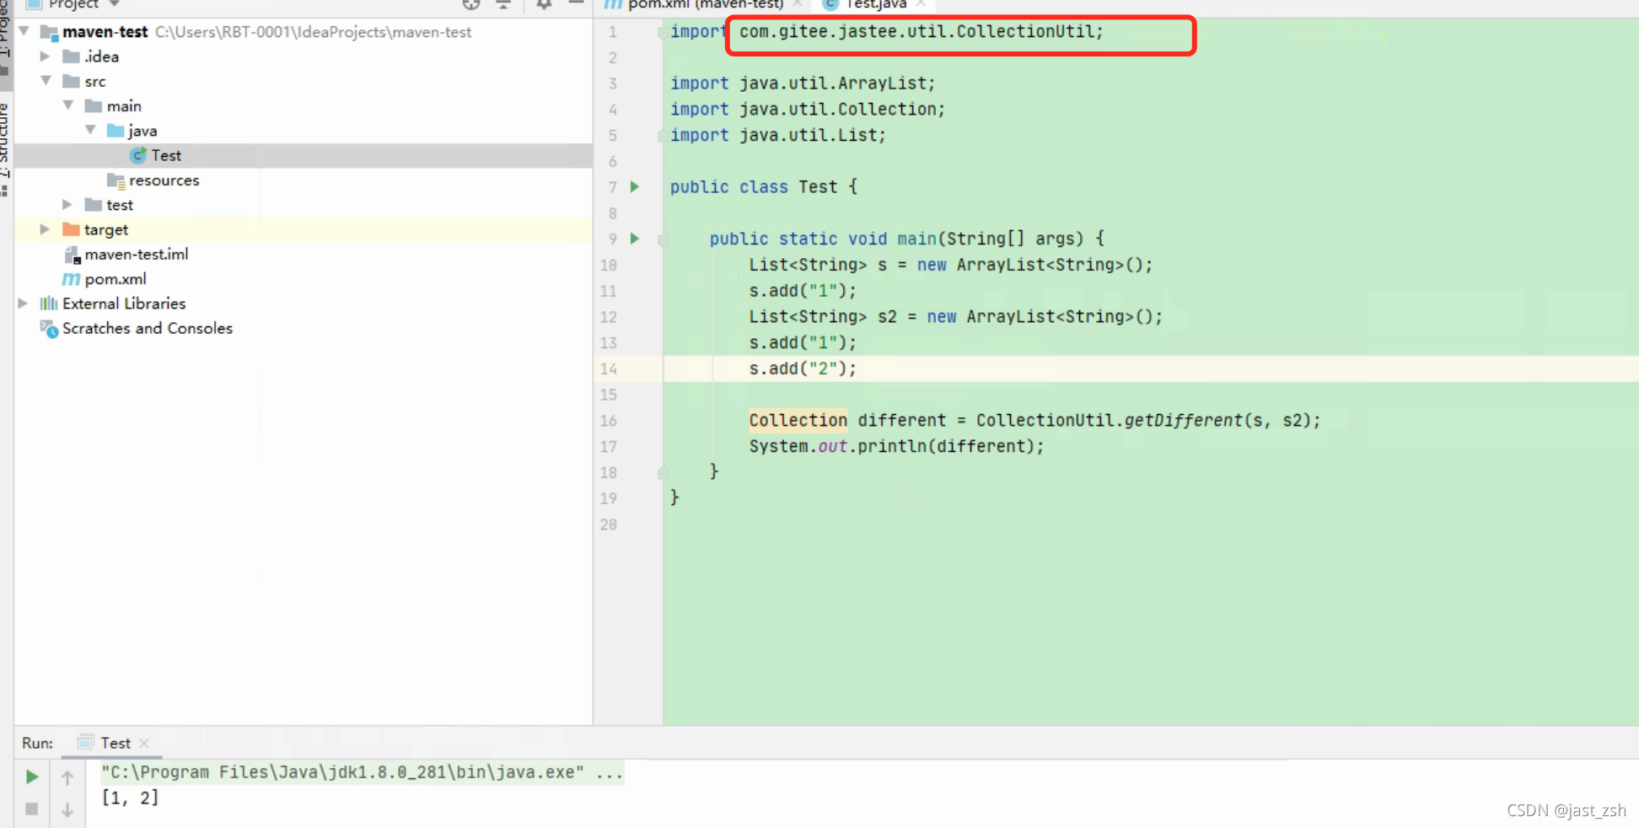1639x828 pixels.
Task: Expand the .idea folder
Action: coord(46,56)
